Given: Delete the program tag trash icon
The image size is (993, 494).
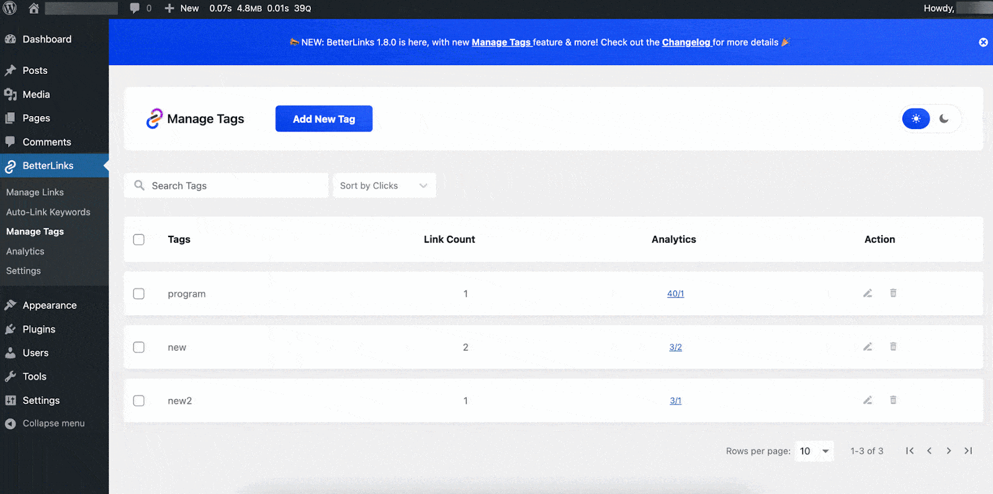Looking at the screenshot, I should [893, 293].
